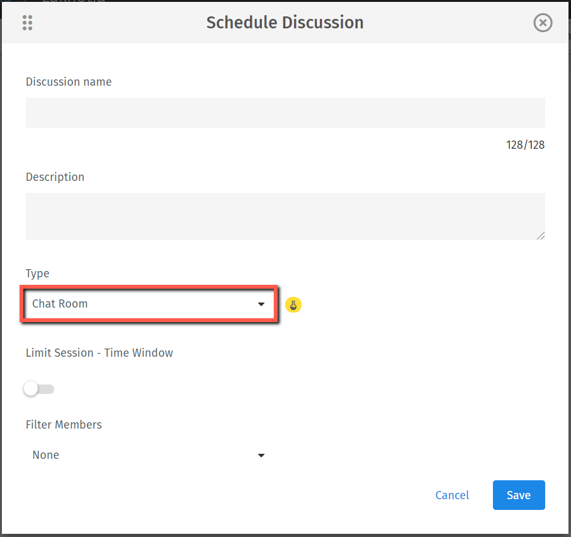Viewport: 571px width, 537px height.
Task: Click the Filter Members label
Action: [x=64, y=425]
